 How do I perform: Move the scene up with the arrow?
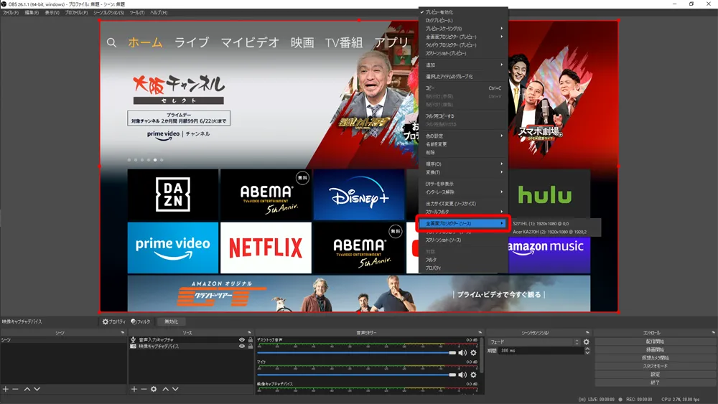[27, 389]
